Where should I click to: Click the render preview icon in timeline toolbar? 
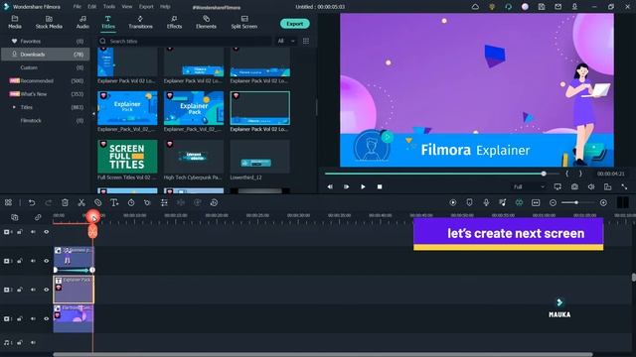453,202
